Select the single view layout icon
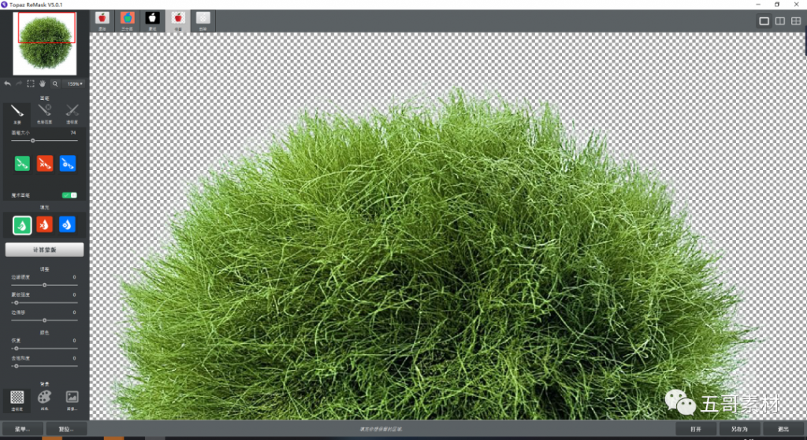This screenshot has width=807, height=440. point(764,21)
